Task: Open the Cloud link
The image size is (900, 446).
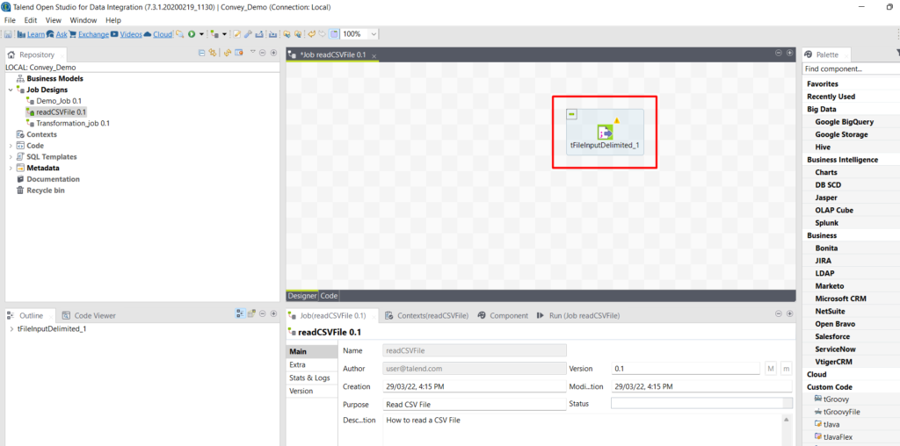Action: pos(163,34)
